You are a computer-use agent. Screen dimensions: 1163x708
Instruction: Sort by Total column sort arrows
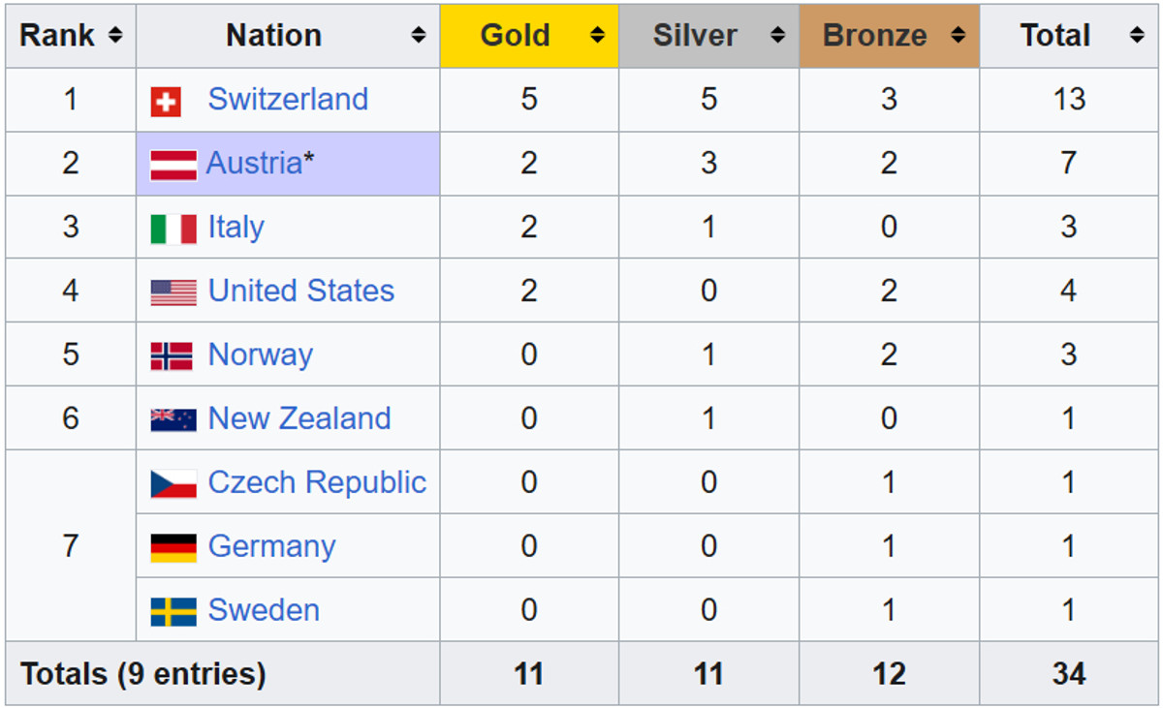[x=1137, y=36]
